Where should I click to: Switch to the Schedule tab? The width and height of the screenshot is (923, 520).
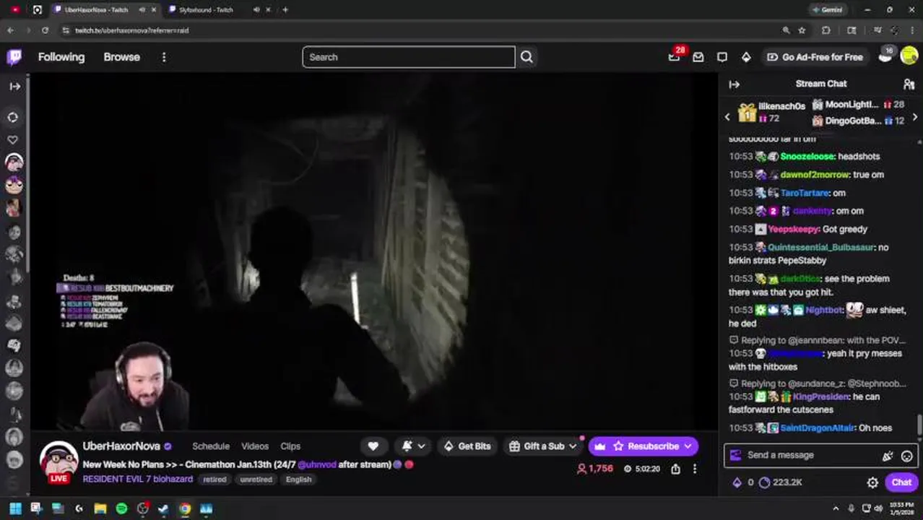tap(211, 446)
